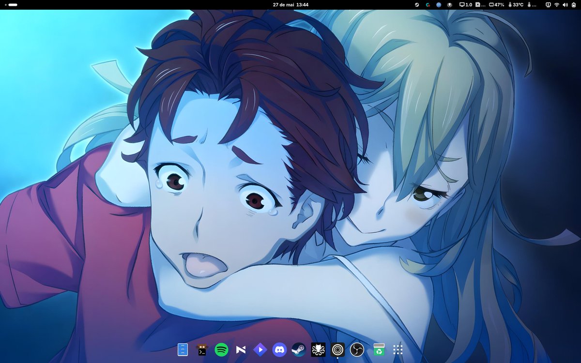Open the 1.0 monitor load indicator
The height and width of the screenshot is (363, 581).
[x=466, y=5]
